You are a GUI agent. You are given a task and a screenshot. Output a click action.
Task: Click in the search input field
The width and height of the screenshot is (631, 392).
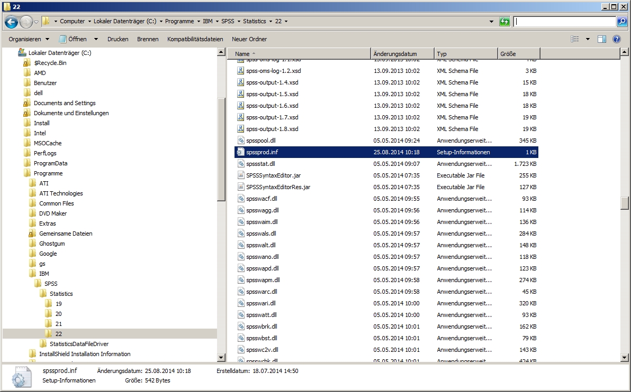coord(564,22)
